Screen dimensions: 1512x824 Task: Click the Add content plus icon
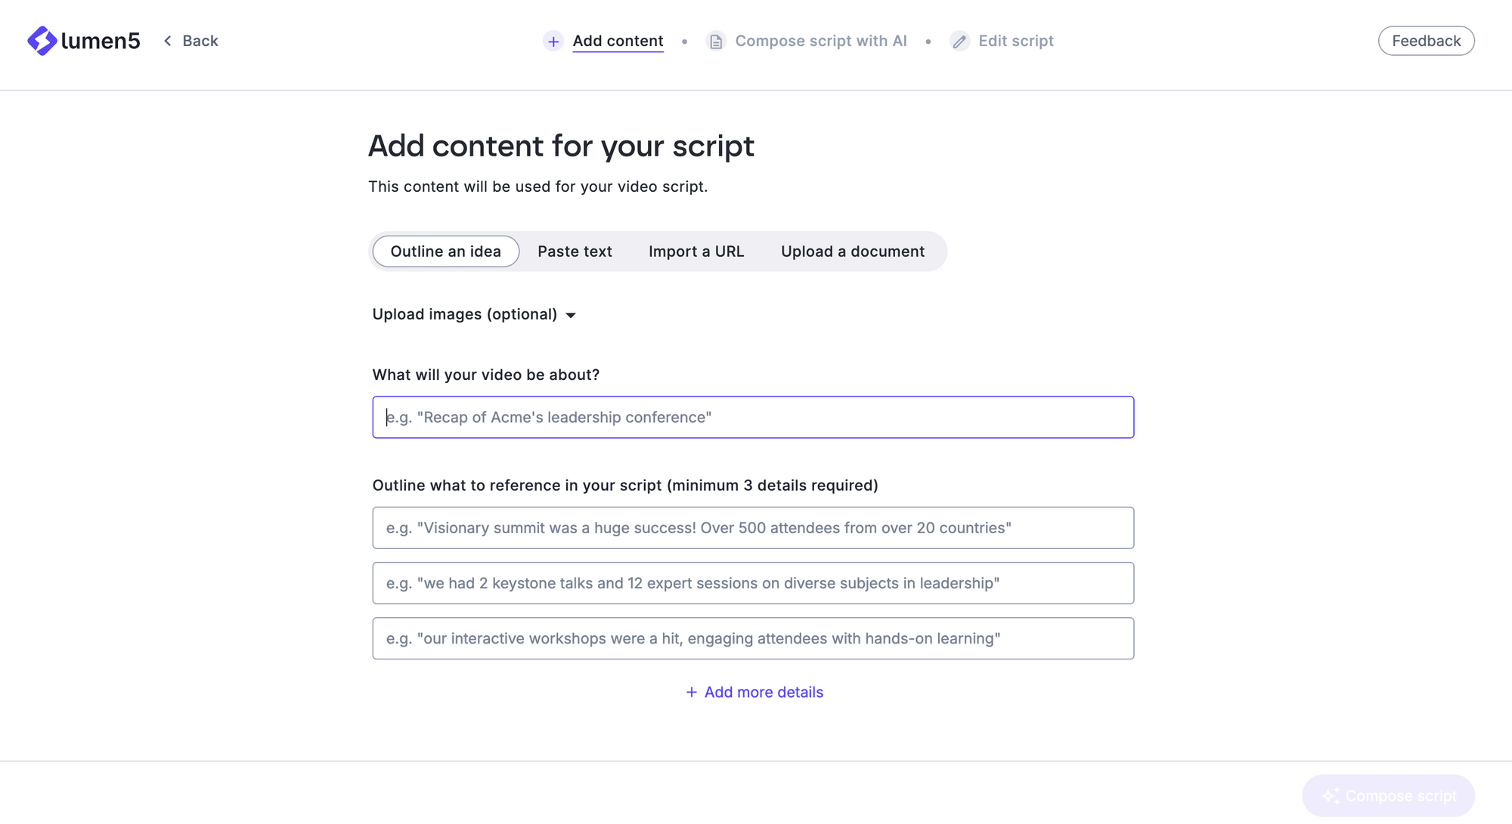553,41
